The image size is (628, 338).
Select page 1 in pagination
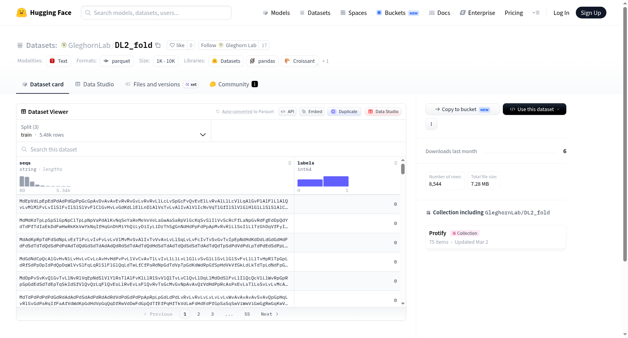(185, 314)
